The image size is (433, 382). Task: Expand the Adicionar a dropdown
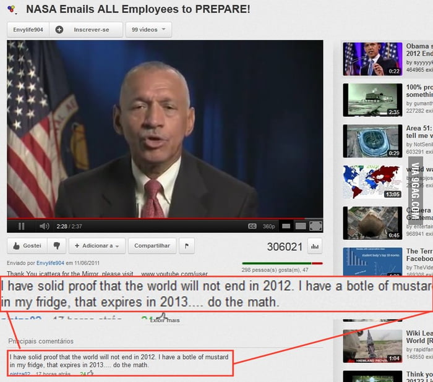click(x=97, y=245)
